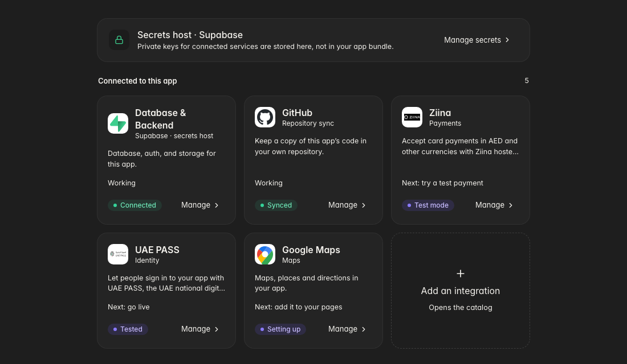The width and height of the screenshot is (627, 364).
Task: Click 'Next: add it to your pages' text
Action: [x=298, y=307]
